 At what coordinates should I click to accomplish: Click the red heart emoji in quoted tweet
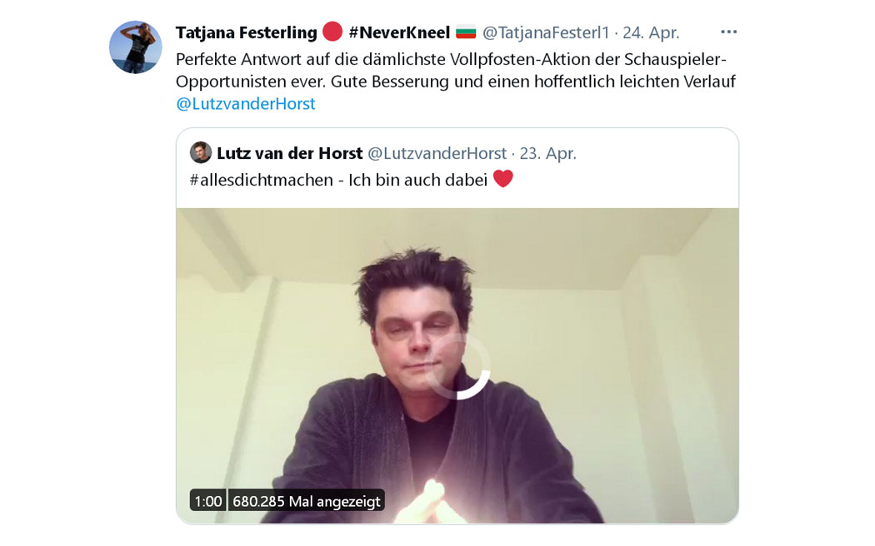click(x=502, y=179)
